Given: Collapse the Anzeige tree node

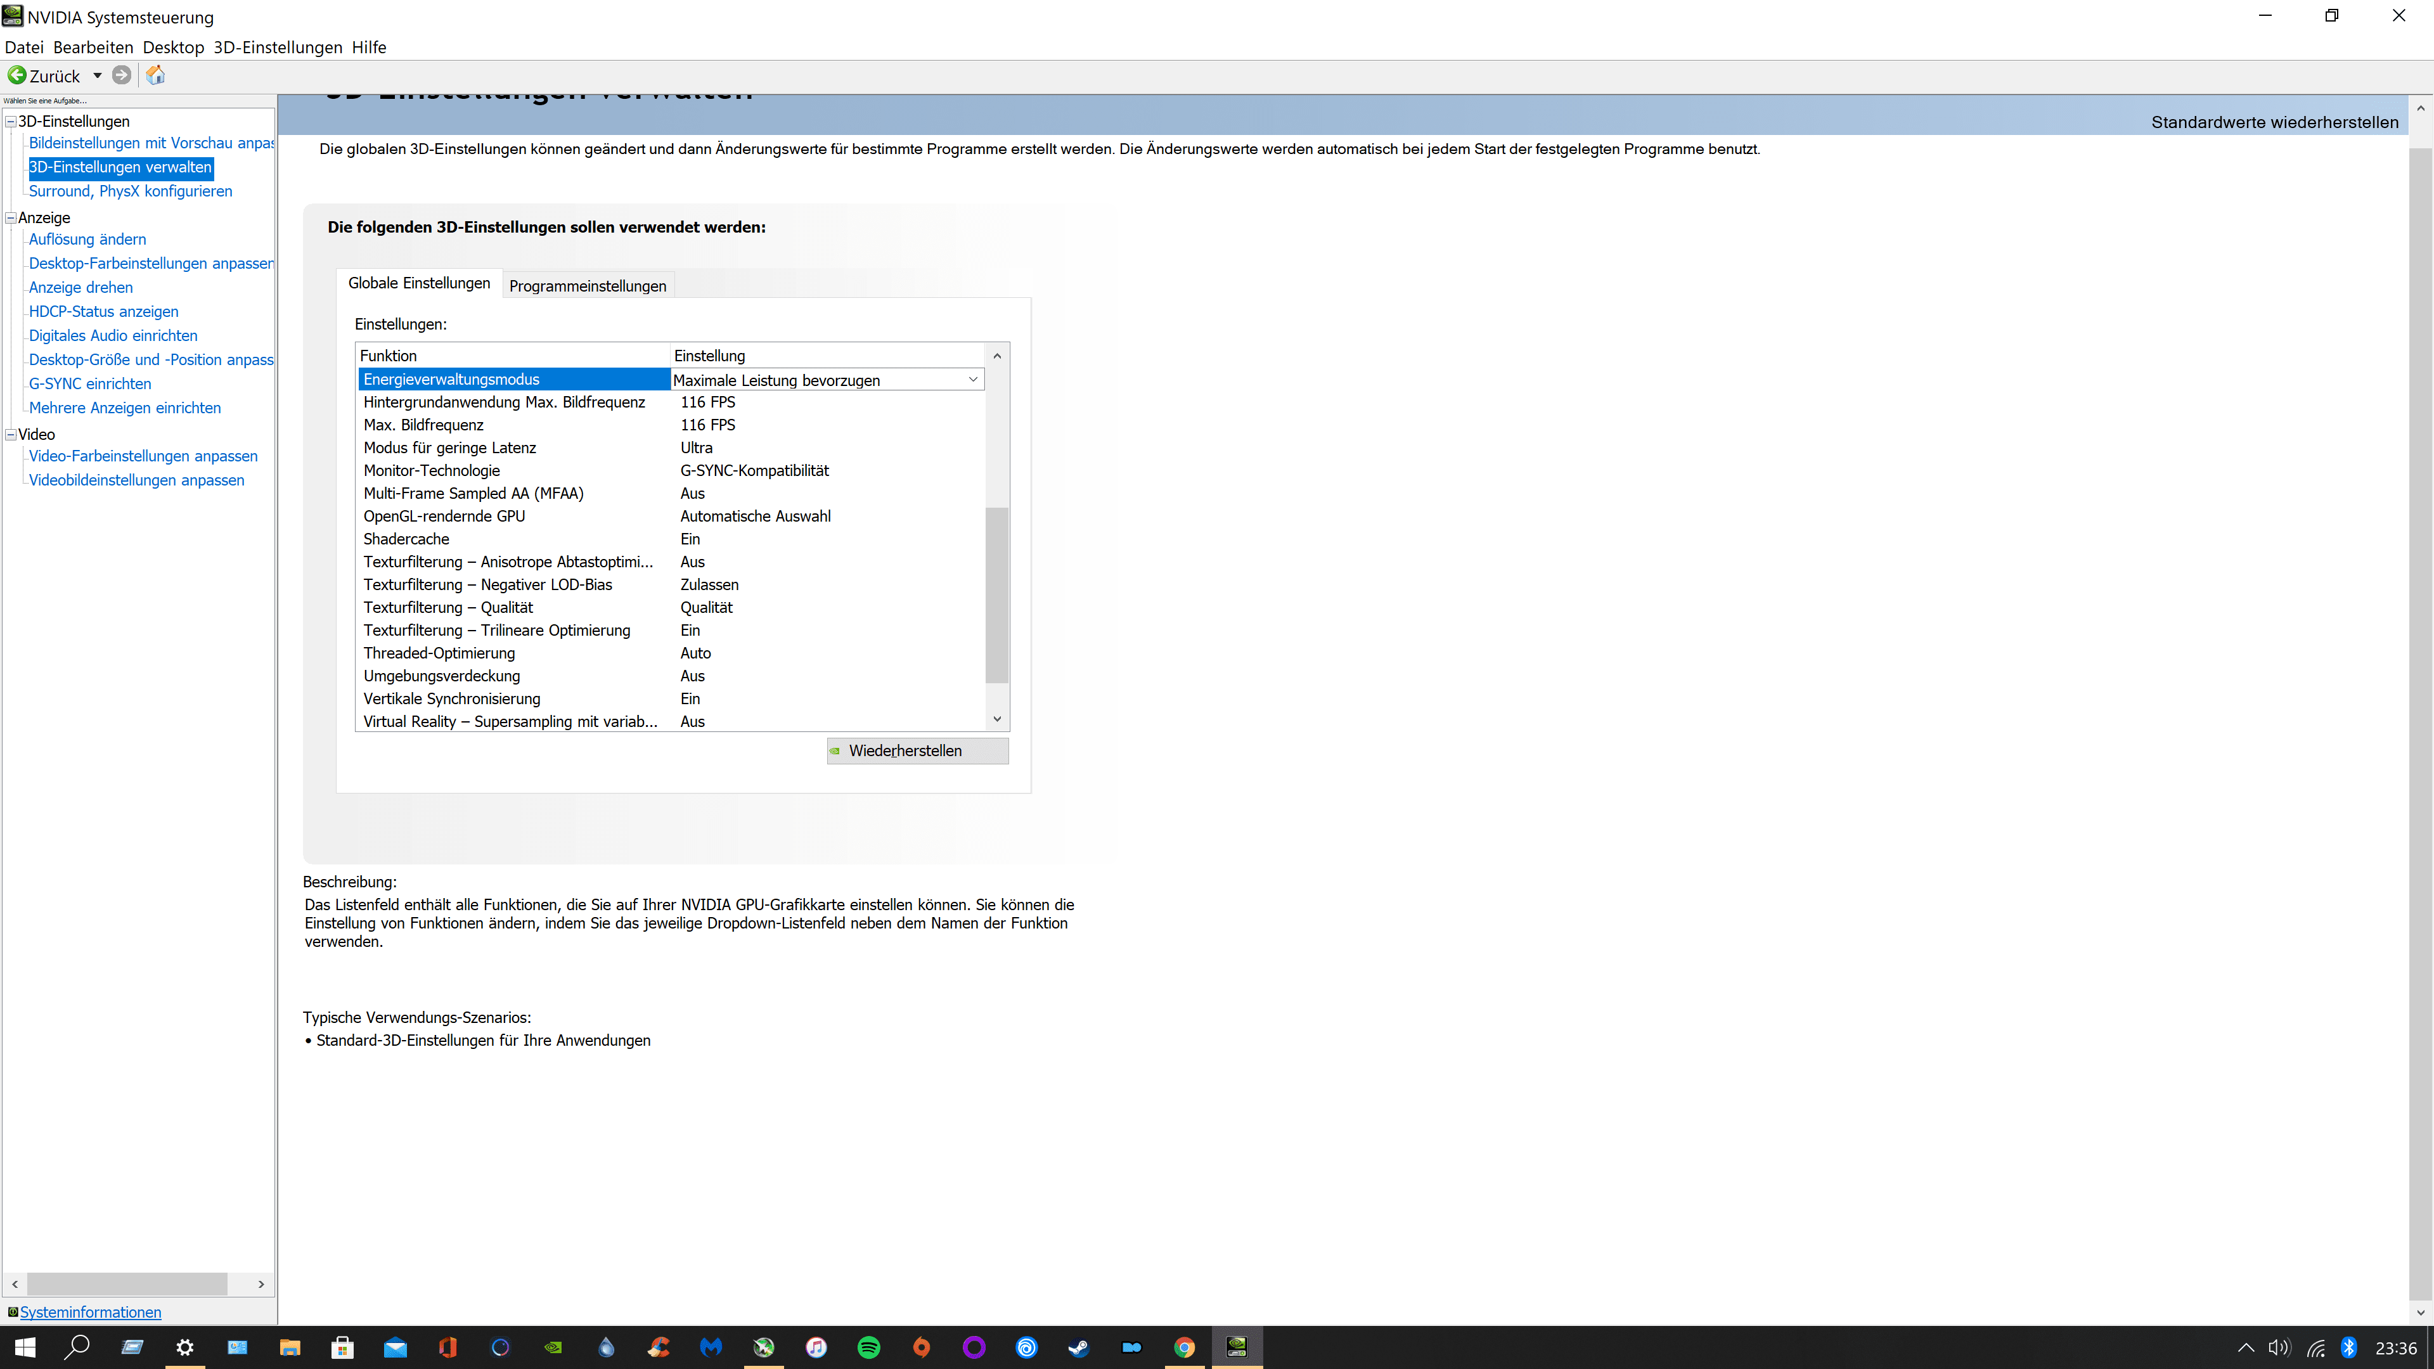Looking at the screenshot, I should click(x=11, y=218).
